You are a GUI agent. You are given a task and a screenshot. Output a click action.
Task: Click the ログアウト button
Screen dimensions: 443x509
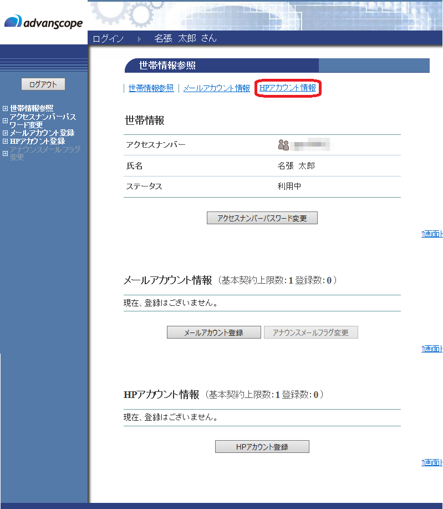point(43,84)
